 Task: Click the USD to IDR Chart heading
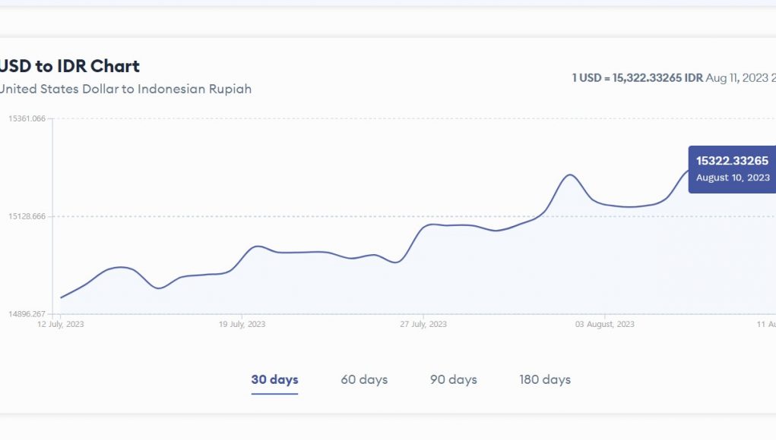70,66
